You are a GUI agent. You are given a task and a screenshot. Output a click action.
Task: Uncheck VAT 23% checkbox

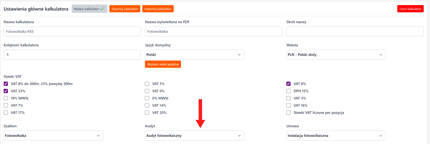point(6,91)
